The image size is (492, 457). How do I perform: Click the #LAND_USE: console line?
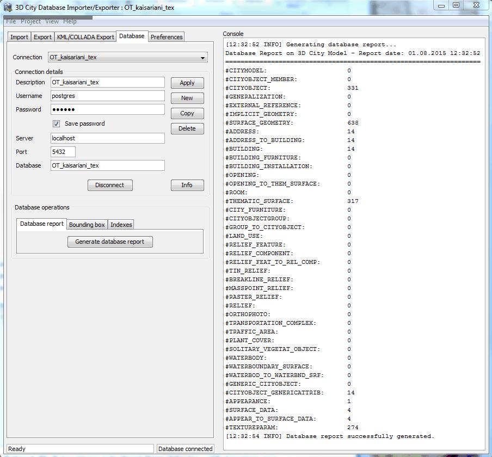point(288,236)
